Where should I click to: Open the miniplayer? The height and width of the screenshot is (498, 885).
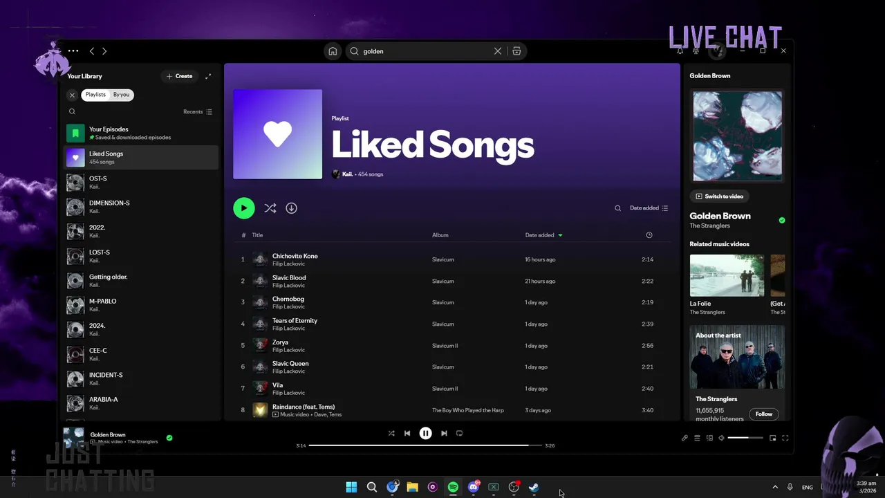[x=772, y=438]
